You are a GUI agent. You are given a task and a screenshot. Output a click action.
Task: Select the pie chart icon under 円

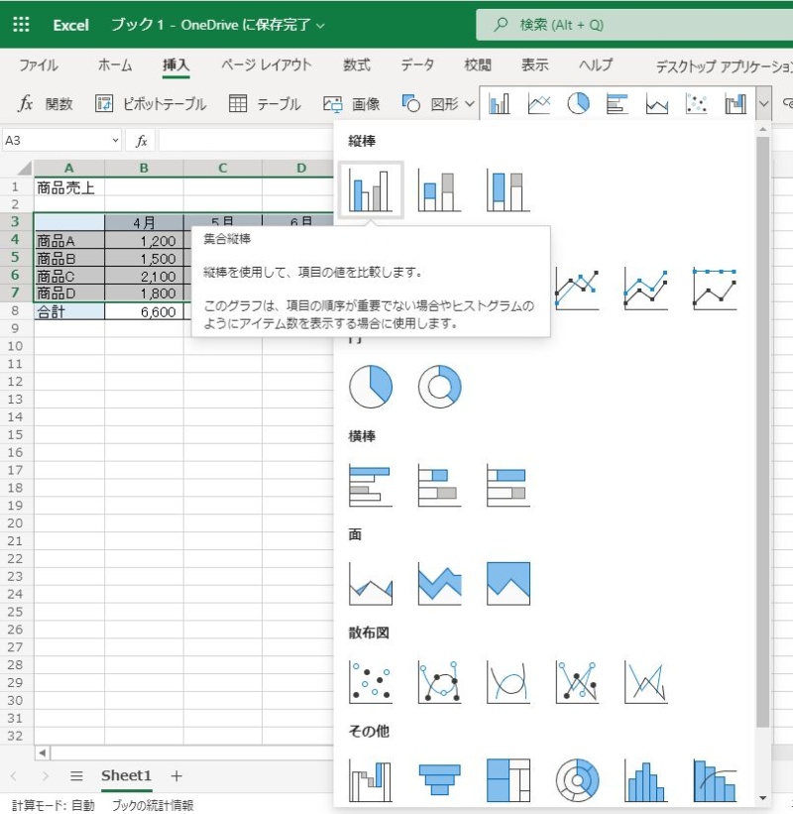coord(370,386)
